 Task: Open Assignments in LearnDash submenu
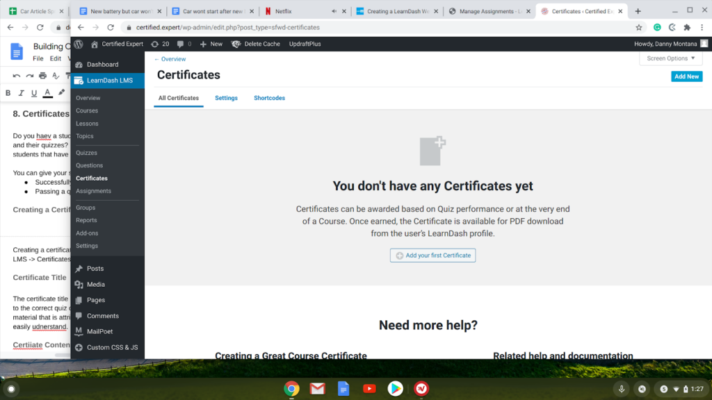pyautogui.click(x=94, y=191)
